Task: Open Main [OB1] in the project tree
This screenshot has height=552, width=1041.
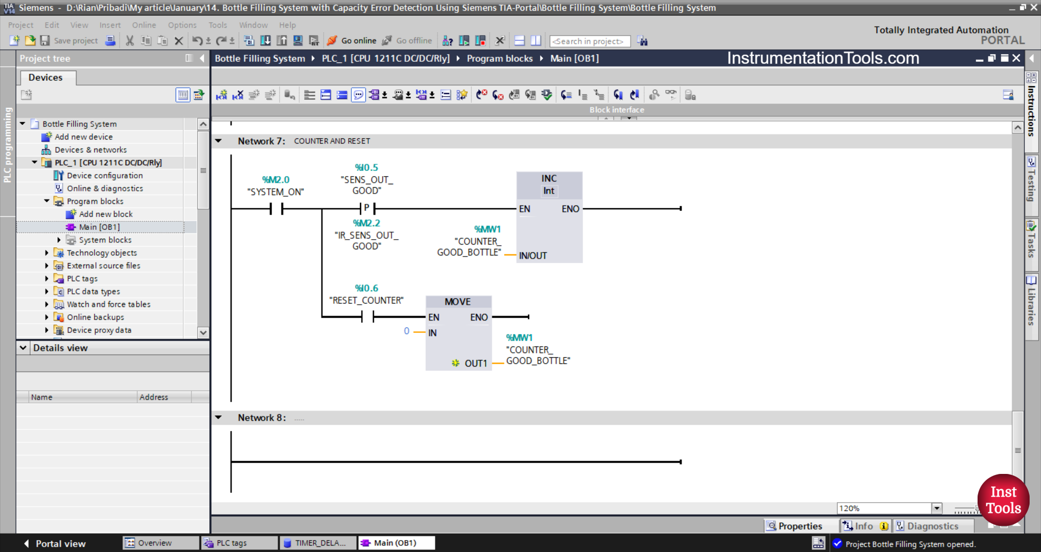Action: (x=99, y=227)
